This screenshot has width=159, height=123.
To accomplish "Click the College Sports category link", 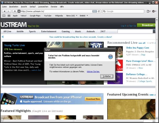I will 145,81.
